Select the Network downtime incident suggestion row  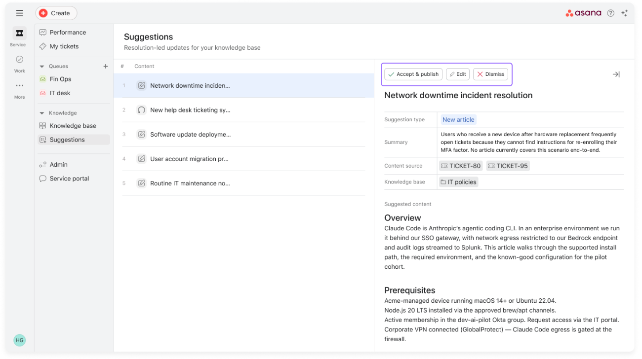(244, 86)
